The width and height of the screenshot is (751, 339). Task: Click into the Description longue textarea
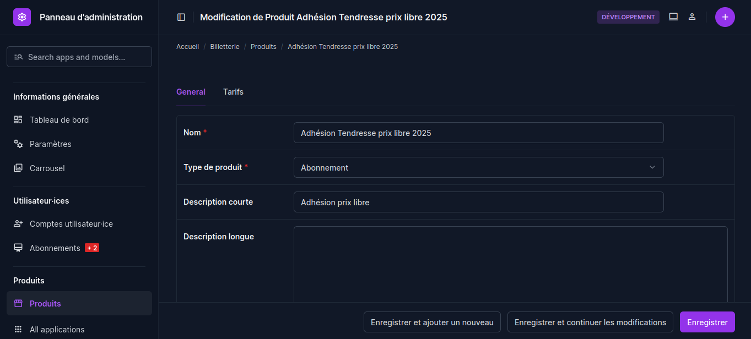pos(510,264)
